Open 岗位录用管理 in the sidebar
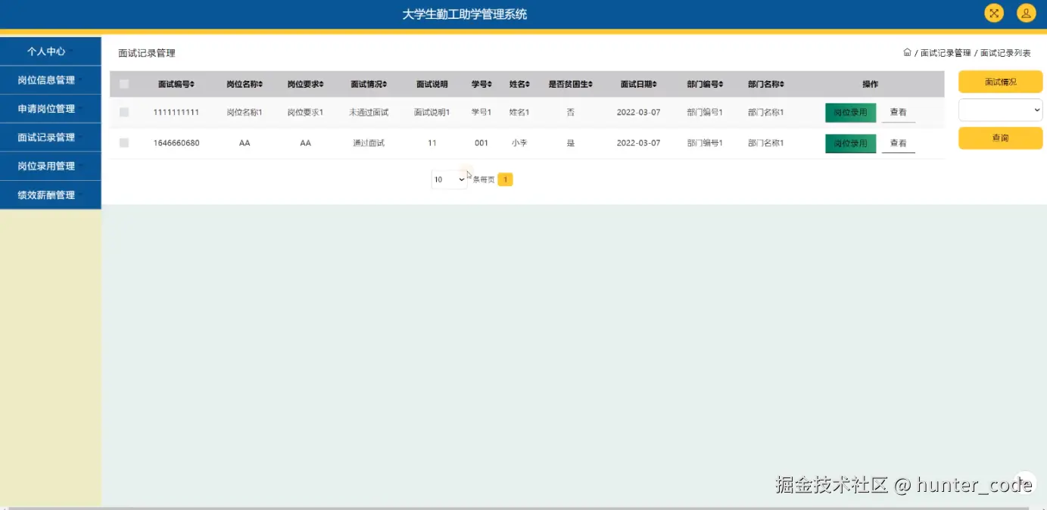The image size is (1047, 510). [50, 166]
